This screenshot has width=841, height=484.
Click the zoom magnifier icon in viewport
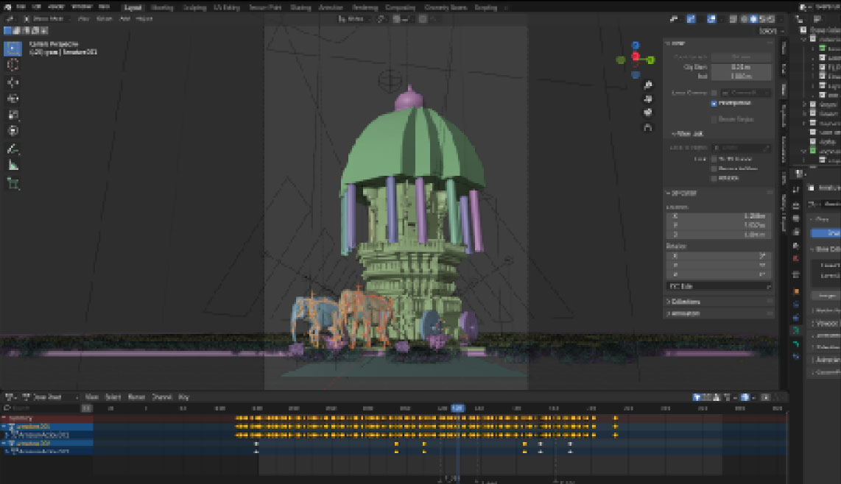(647, 85)
